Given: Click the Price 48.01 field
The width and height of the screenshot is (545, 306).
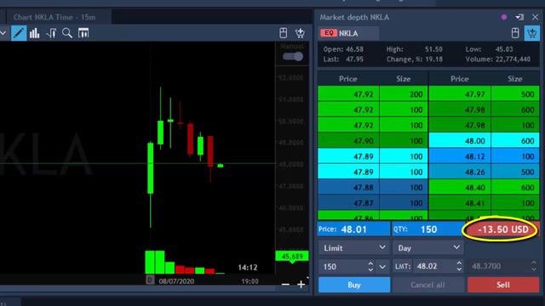Looking at the screenshot, I should 354,229.
